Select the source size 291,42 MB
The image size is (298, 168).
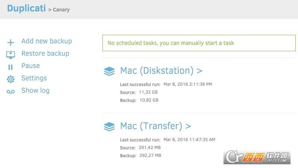click(150, 148)
